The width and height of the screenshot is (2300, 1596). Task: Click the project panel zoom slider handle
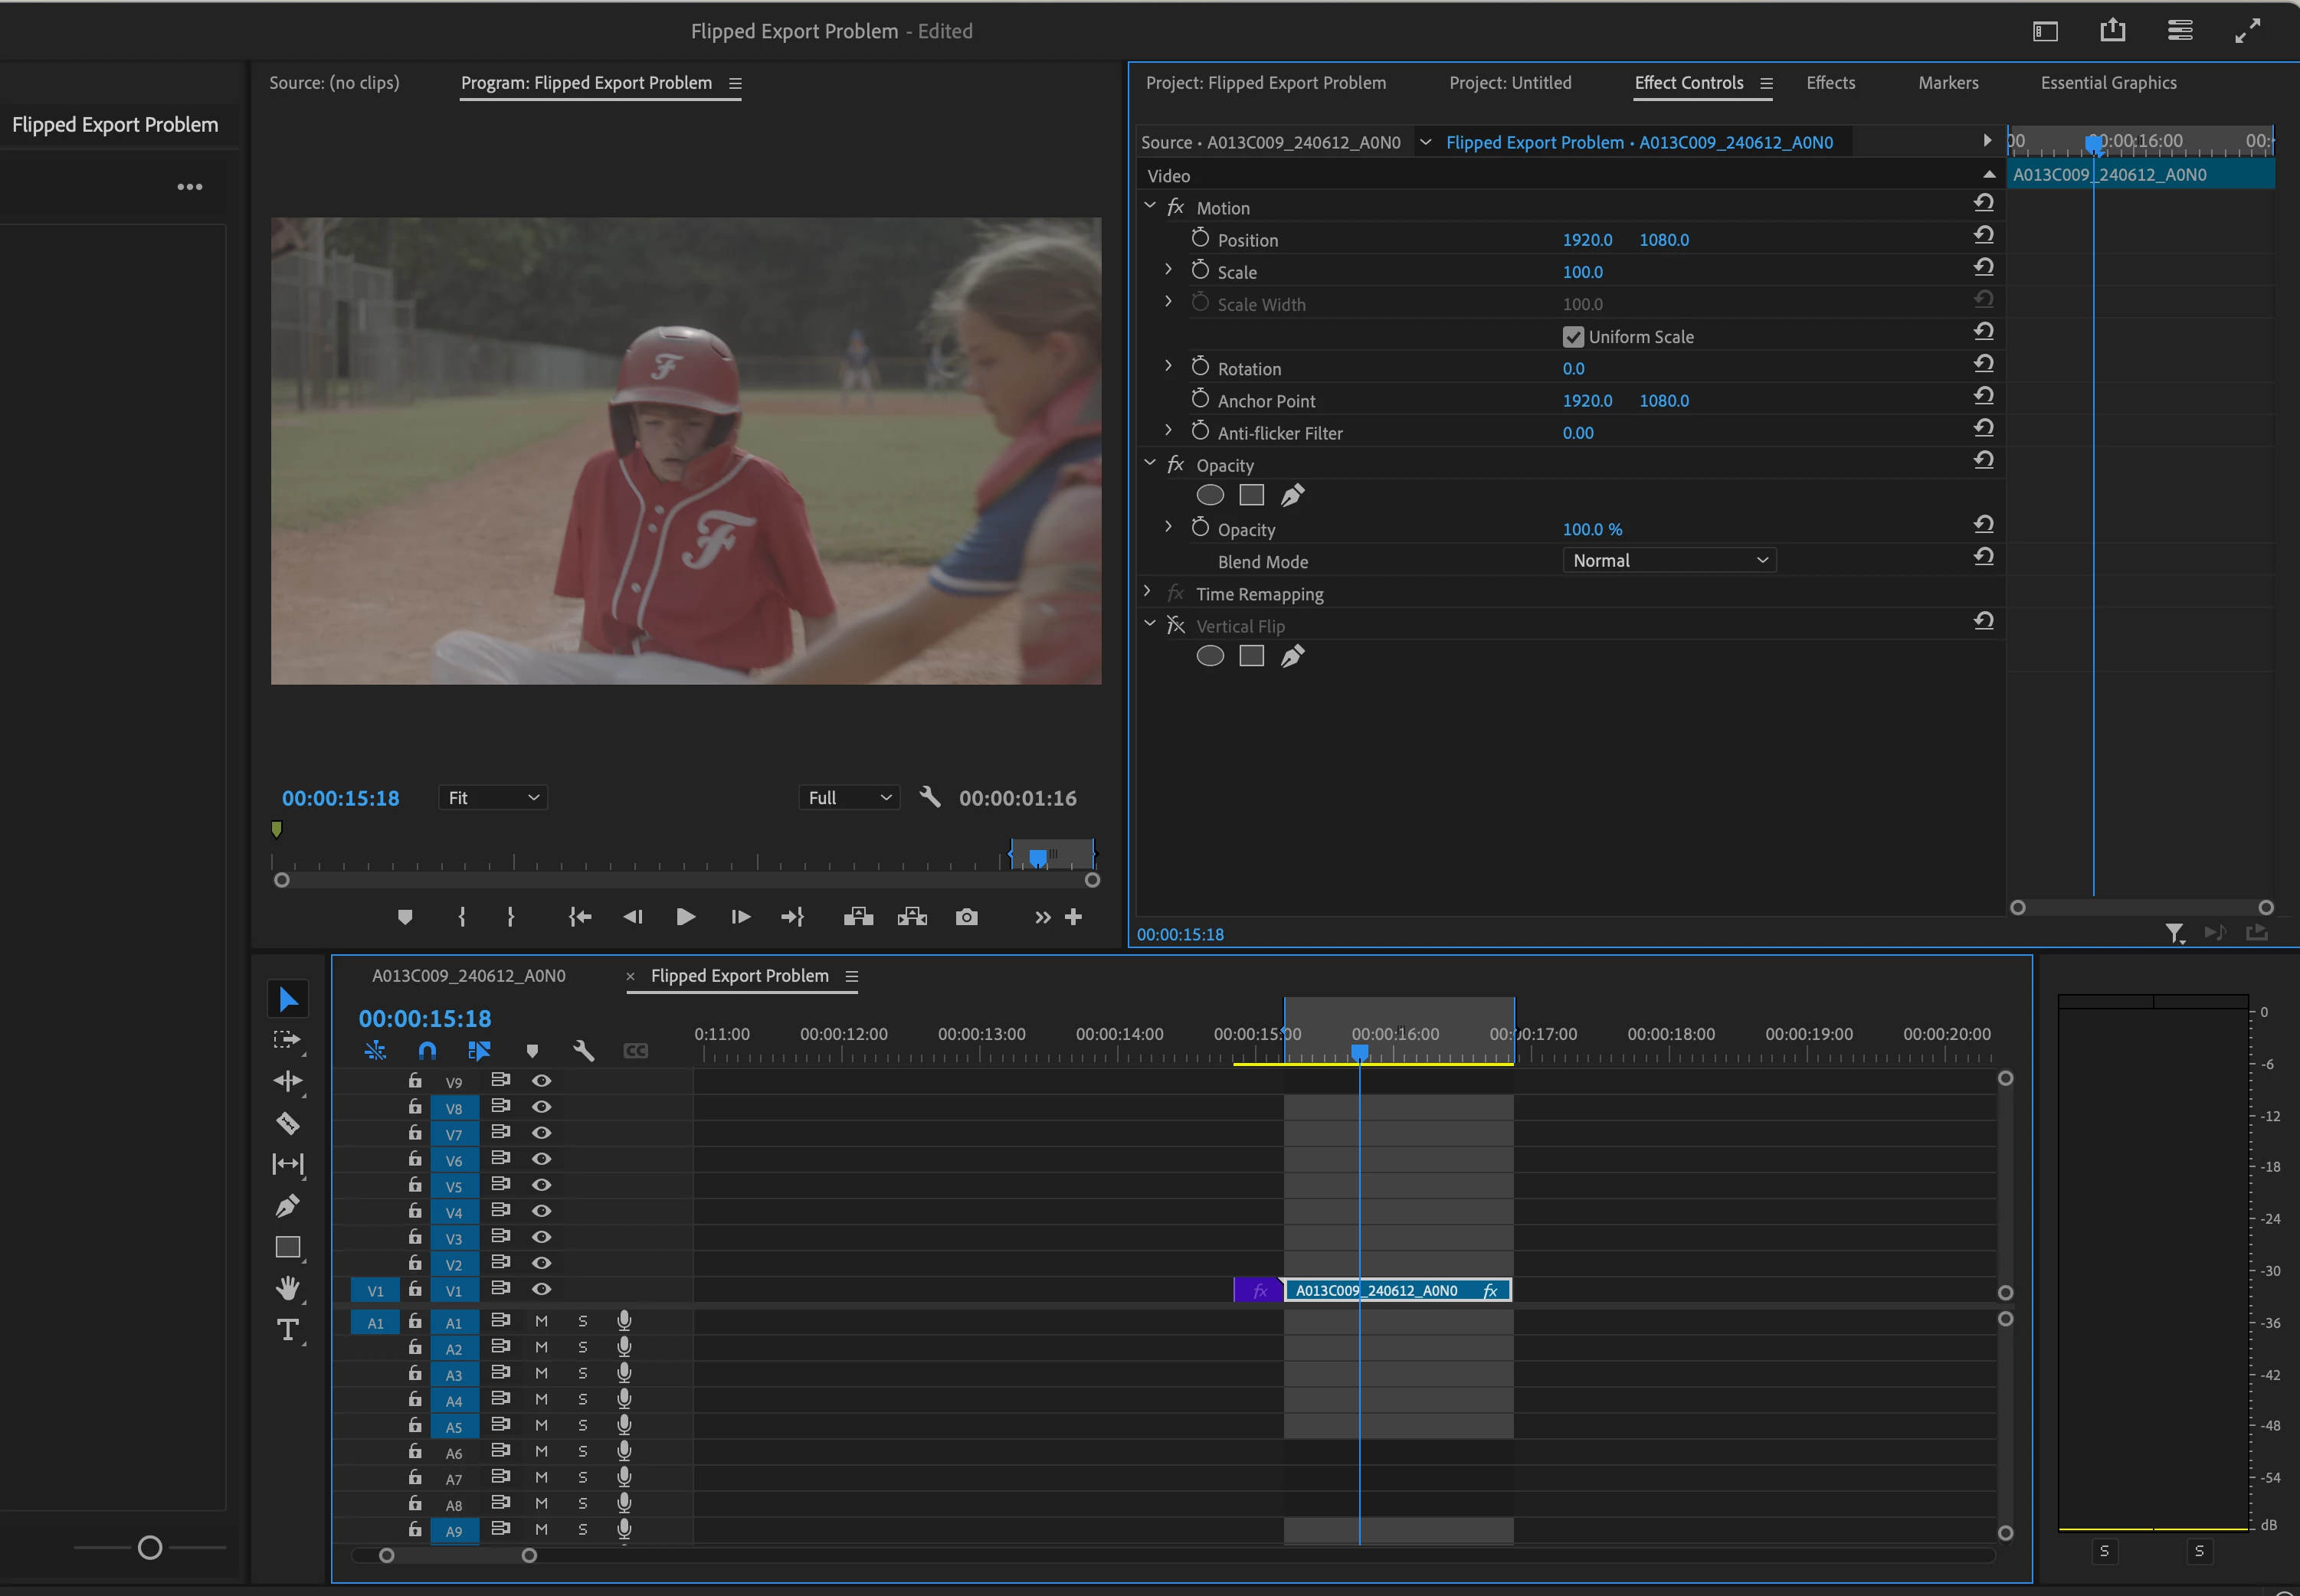tap(150, 1548)
